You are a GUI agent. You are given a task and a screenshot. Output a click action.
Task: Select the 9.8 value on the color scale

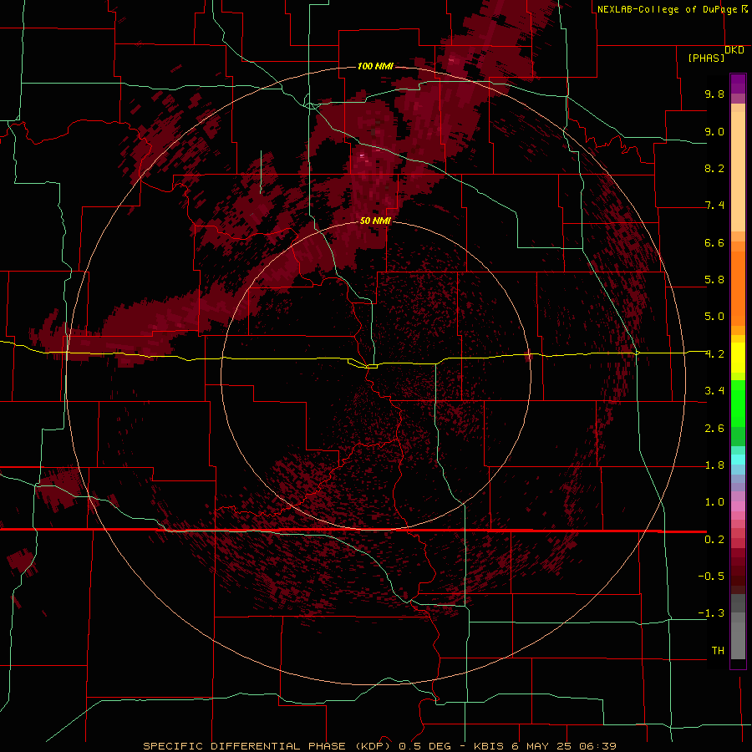[x=714, y=94]
